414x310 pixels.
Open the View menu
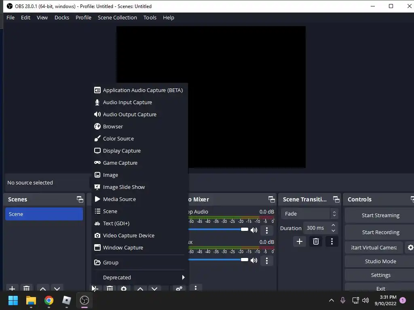coord(42,17)
